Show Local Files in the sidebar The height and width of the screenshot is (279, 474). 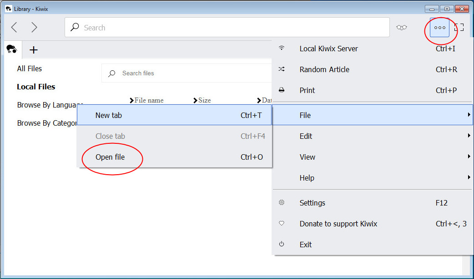36,87
